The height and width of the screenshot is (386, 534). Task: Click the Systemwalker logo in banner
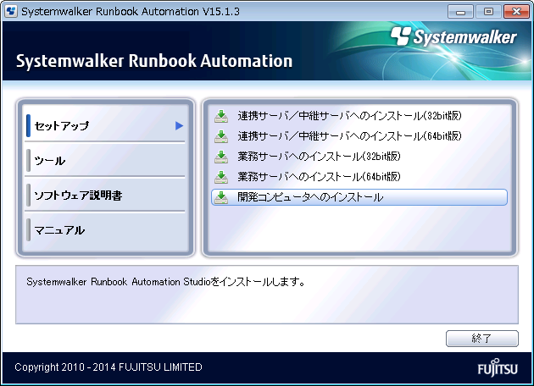tap(453, 36)
